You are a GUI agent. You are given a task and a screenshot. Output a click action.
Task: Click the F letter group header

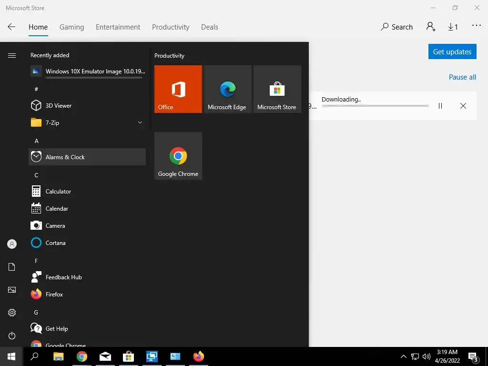point(36,261)
